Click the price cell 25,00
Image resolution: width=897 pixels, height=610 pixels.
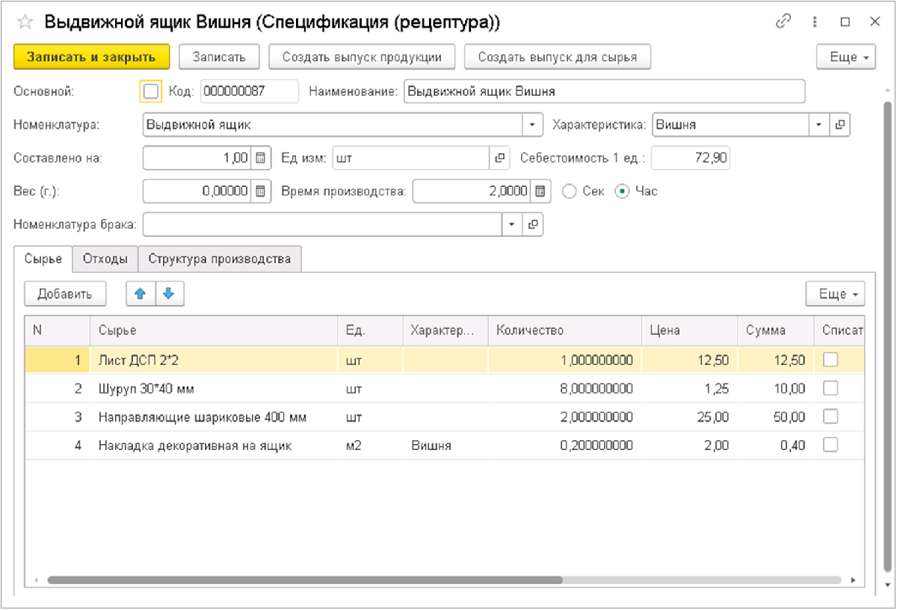coord(689,416)
